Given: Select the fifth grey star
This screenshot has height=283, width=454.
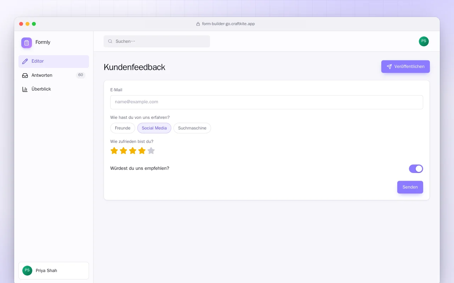Looking at the screenshot, I should (x=151, y=151).
